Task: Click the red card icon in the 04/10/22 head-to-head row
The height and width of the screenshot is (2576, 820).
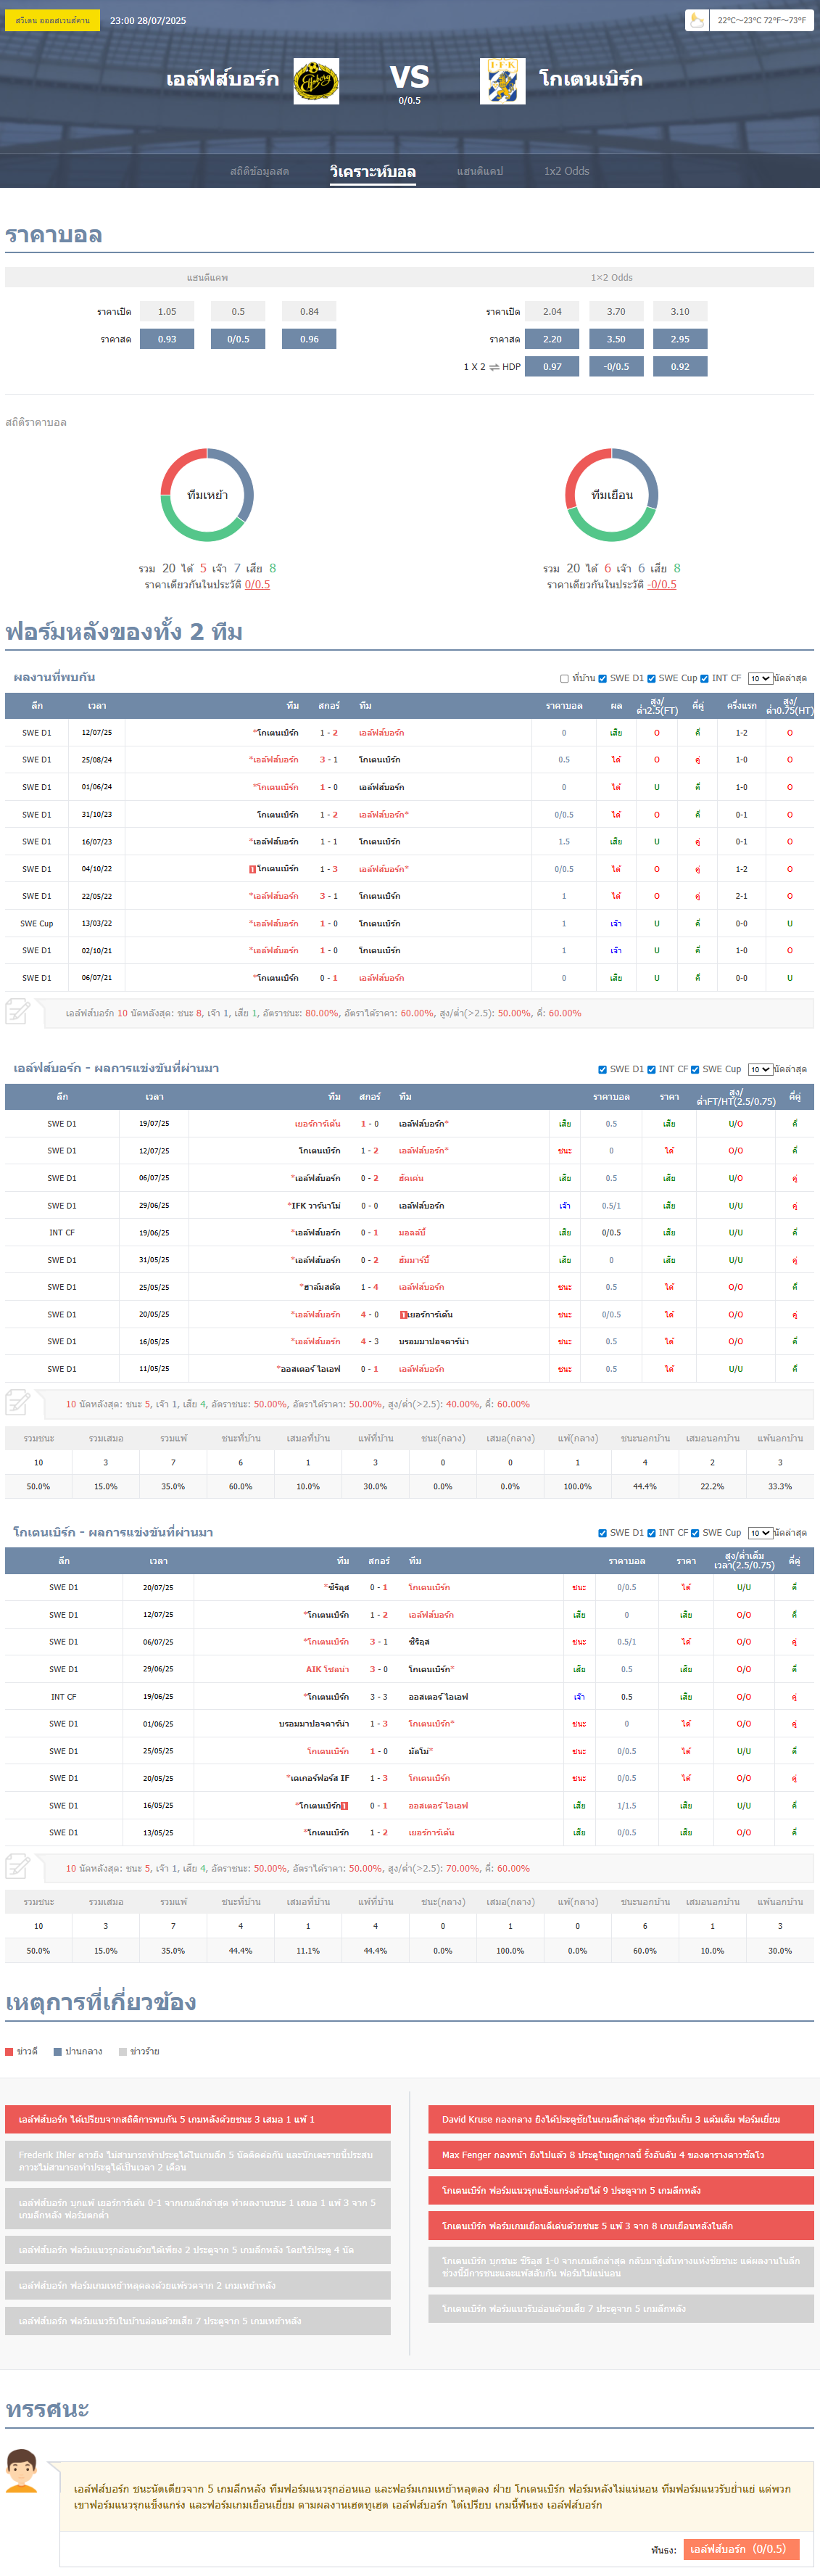Action: pos(252,869)
